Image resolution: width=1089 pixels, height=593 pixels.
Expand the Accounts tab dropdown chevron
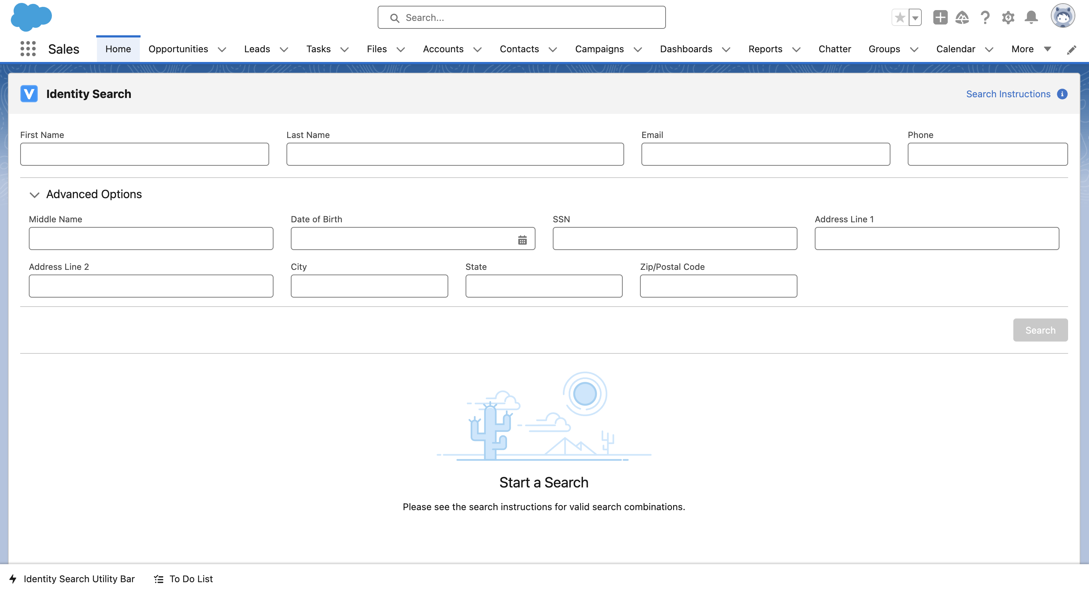tap(477, 50)
